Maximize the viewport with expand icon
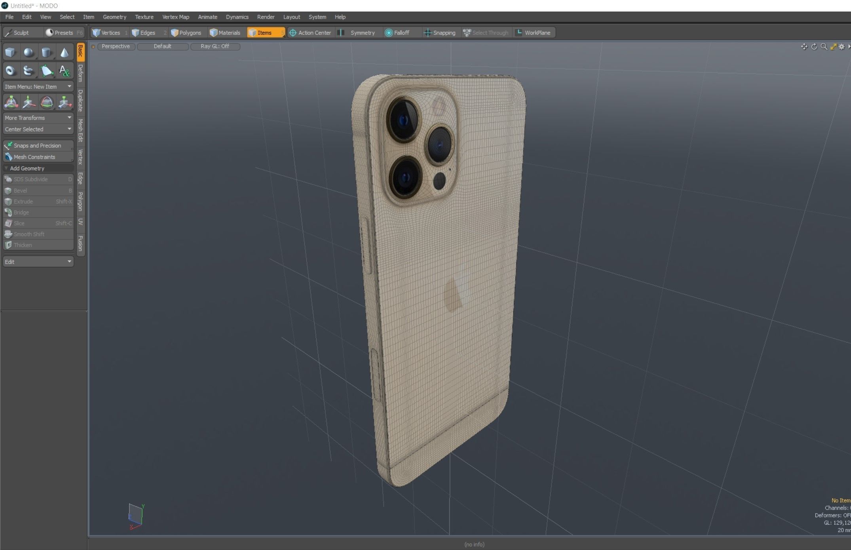Screen dimensions: 851x550 tap(833, 47)
